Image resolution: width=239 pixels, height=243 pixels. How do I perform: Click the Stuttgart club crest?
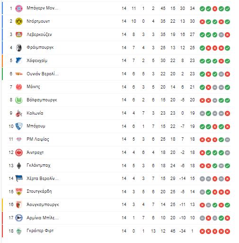19,191
